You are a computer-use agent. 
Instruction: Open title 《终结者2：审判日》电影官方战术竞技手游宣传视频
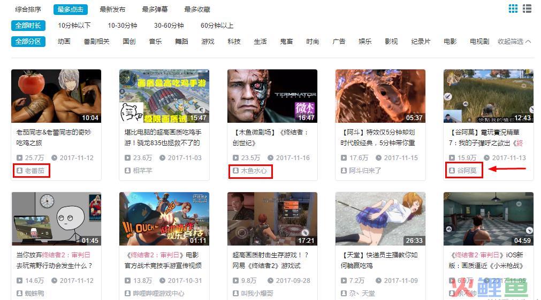point(163,260)
